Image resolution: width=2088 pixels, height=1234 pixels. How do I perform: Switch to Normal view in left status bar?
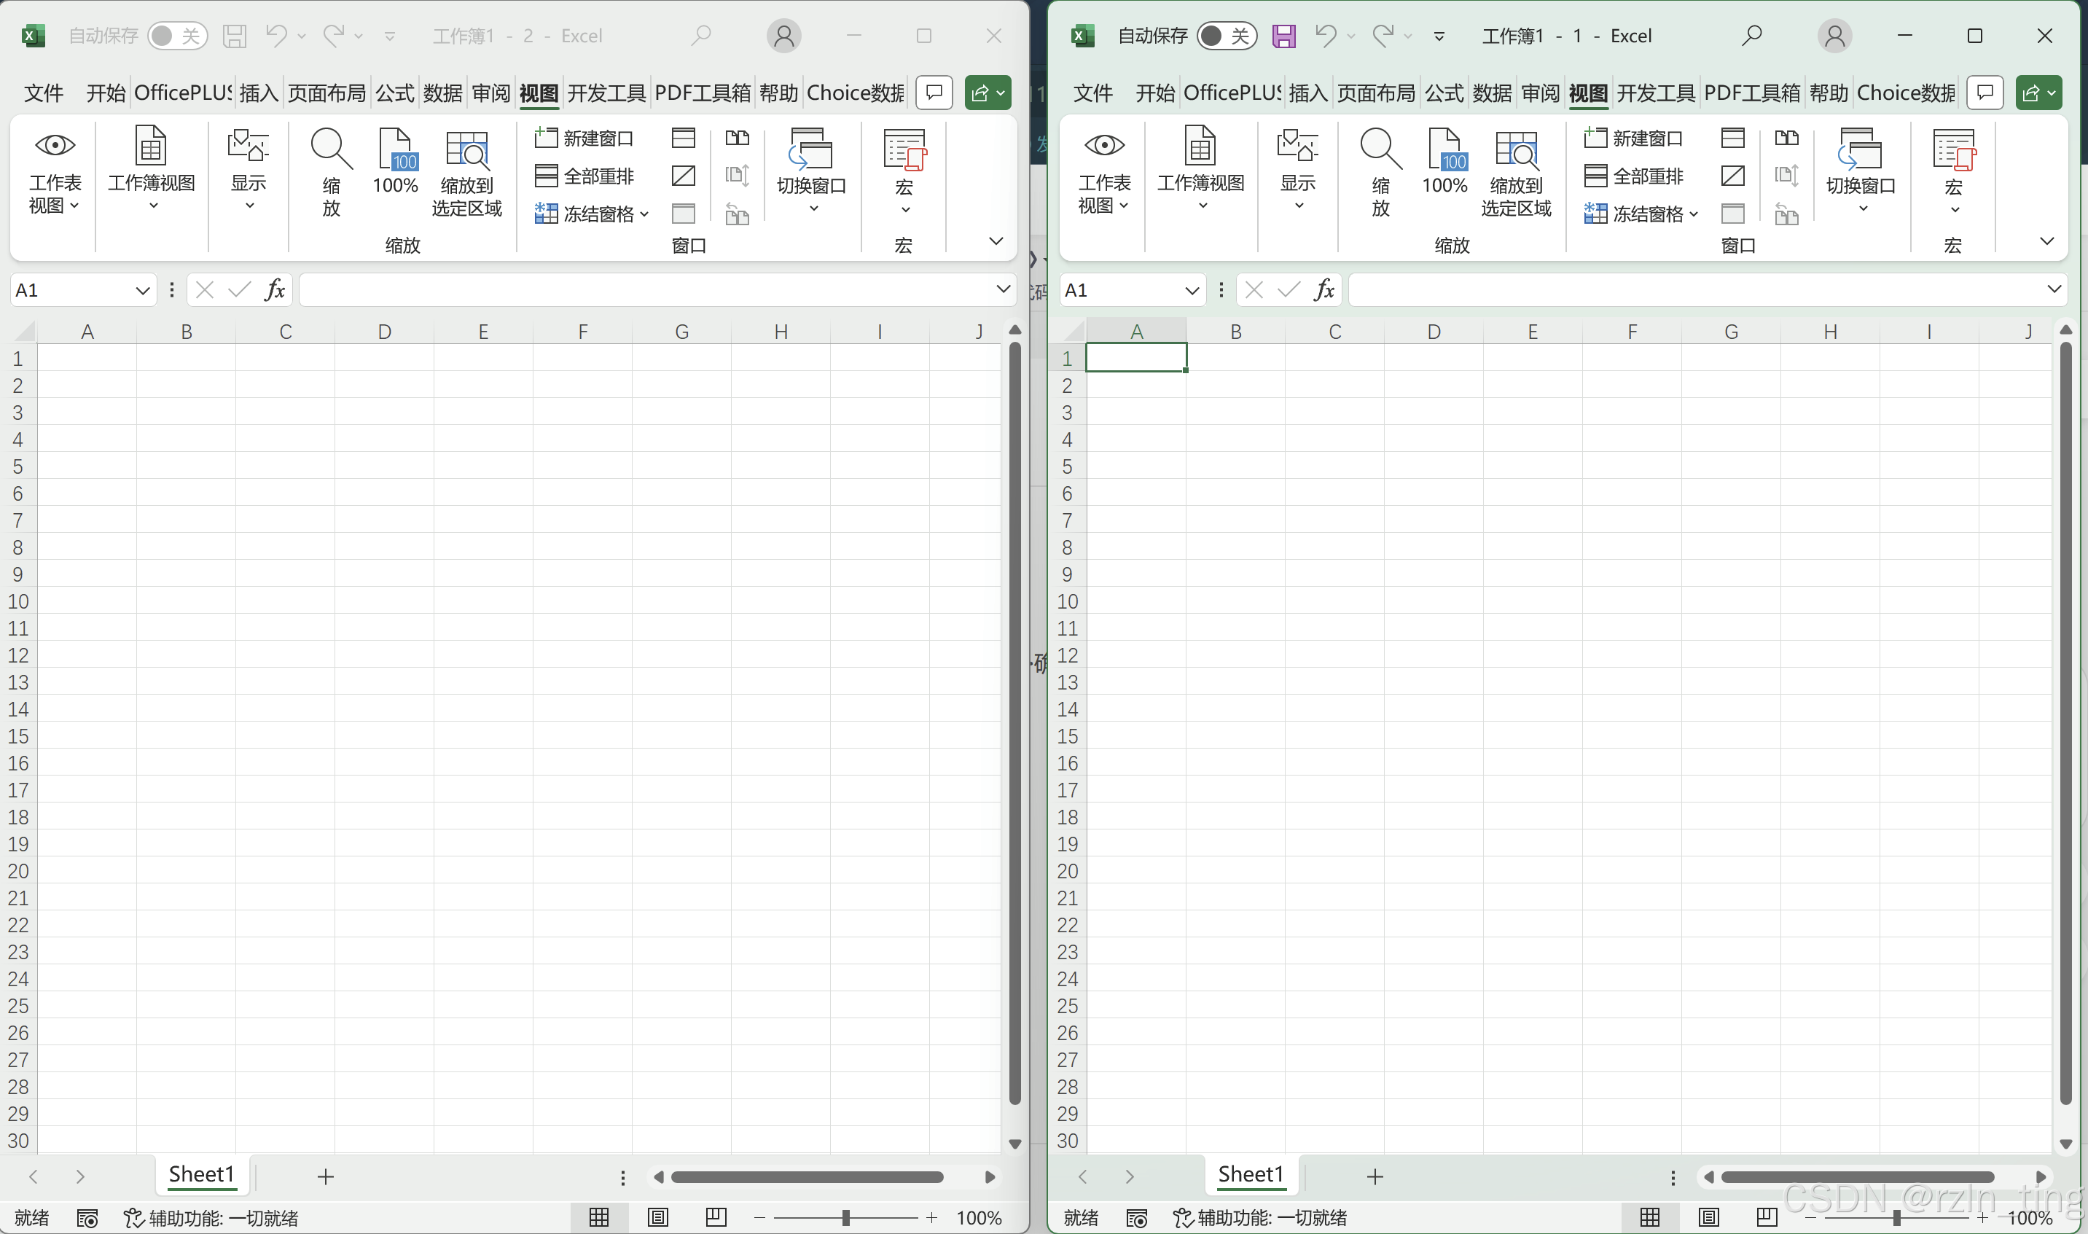599,1217
